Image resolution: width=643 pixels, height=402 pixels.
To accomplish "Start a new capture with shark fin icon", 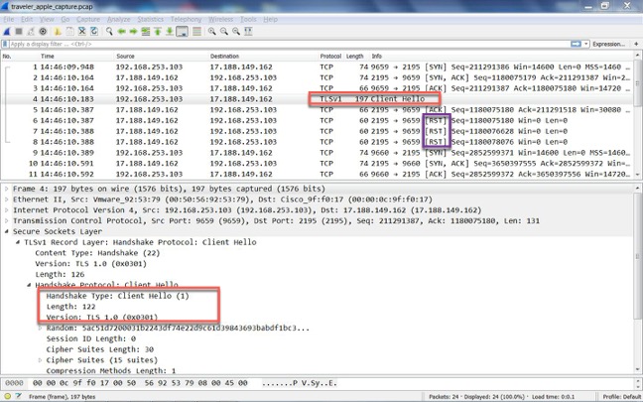I will [x=7, y=32].
